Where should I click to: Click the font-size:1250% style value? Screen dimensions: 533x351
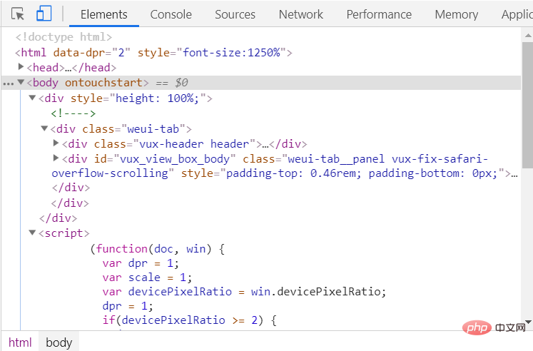click(x=231, y=53)
